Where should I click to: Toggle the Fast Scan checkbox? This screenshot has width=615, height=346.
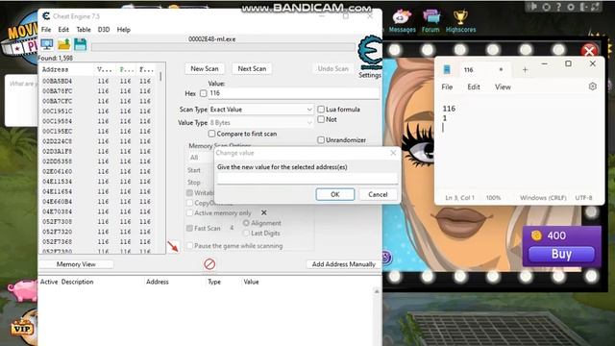click(190, 228)
